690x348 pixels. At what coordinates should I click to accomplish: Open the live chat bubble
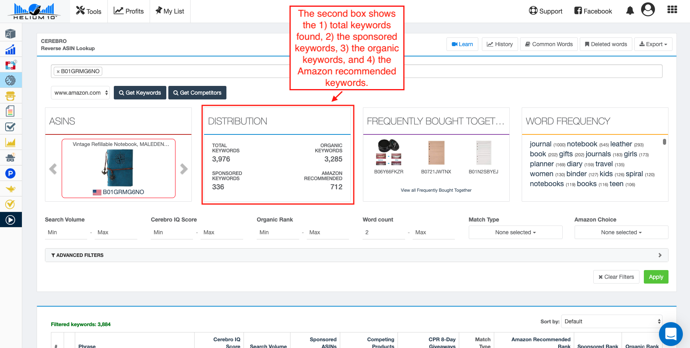pyautogui.click(x=671, y=334)
